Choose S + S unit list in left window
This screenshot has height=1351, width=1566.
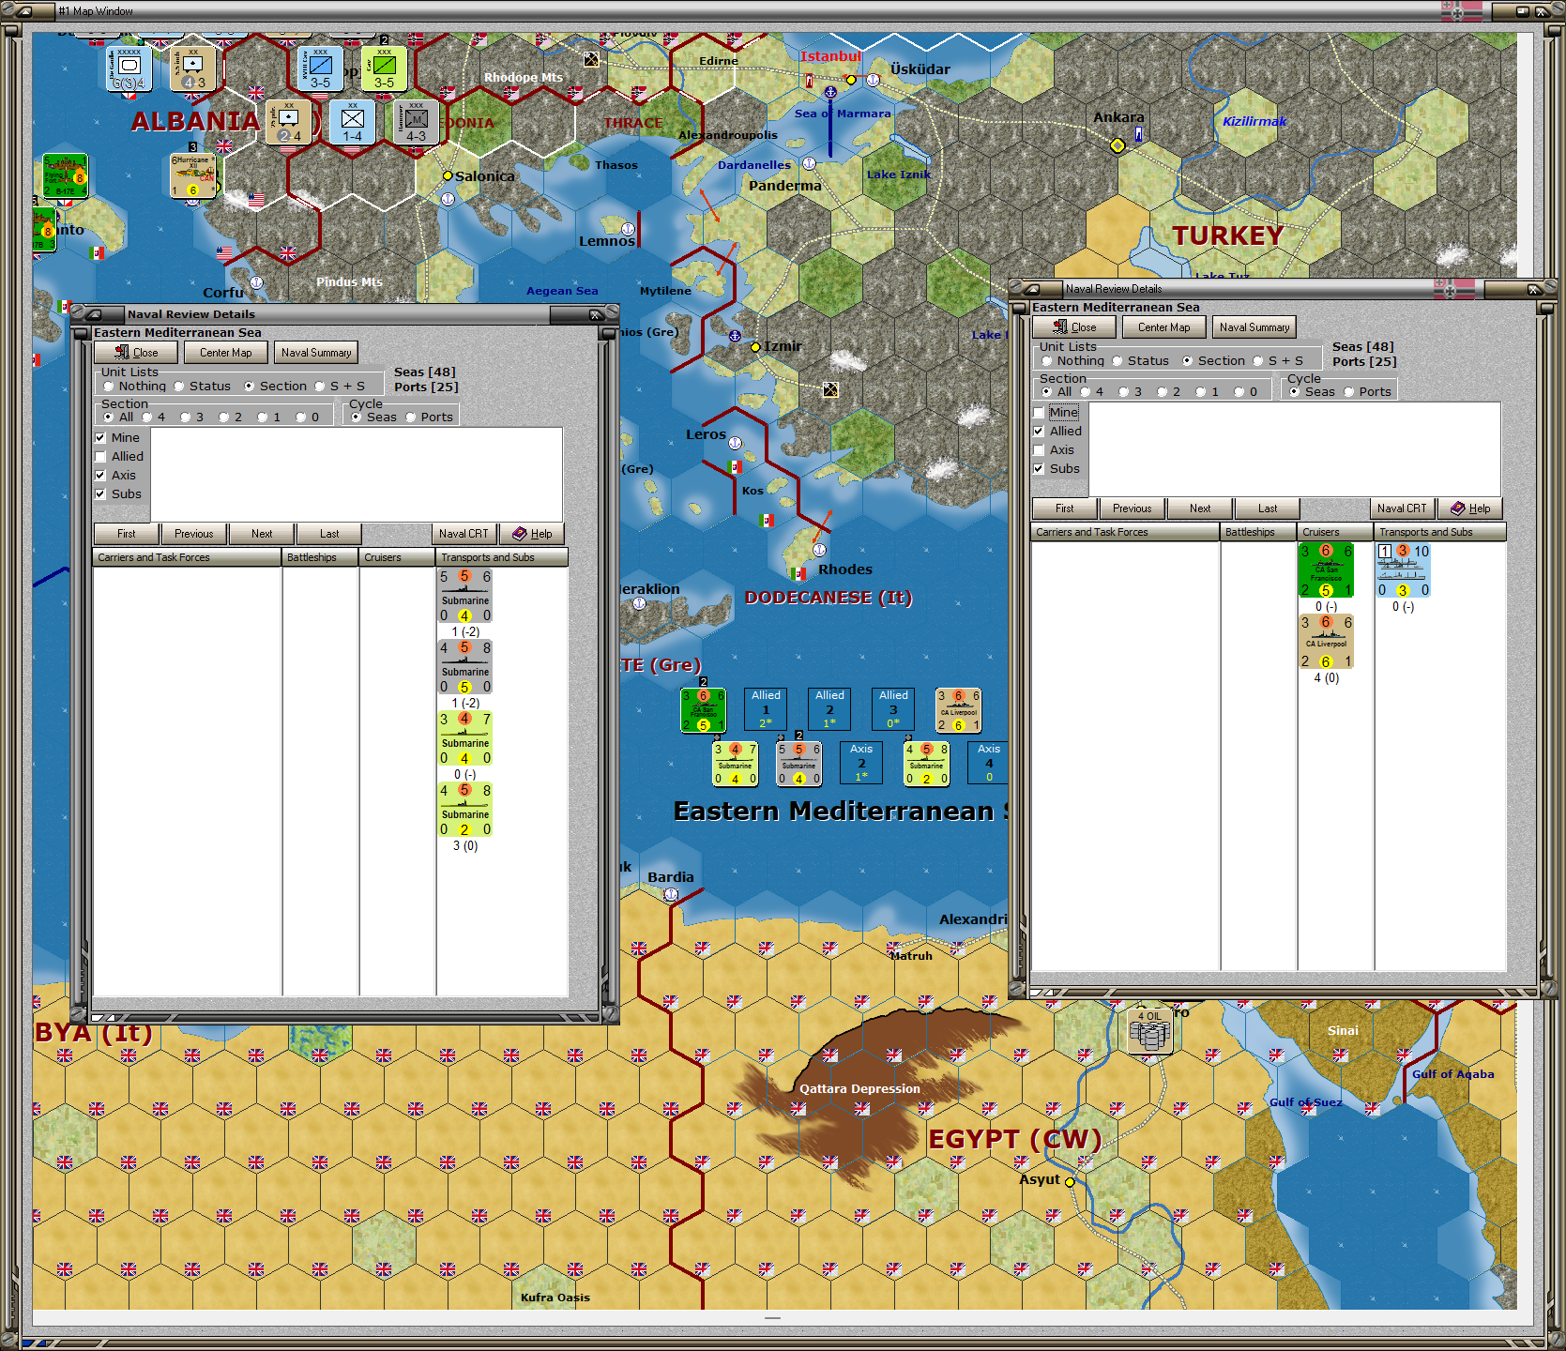point(320,387)
